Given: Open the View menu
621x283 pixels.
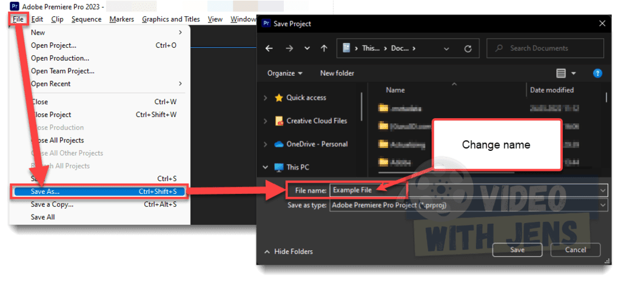Looking at the screenshot, I should click(215, 19).
